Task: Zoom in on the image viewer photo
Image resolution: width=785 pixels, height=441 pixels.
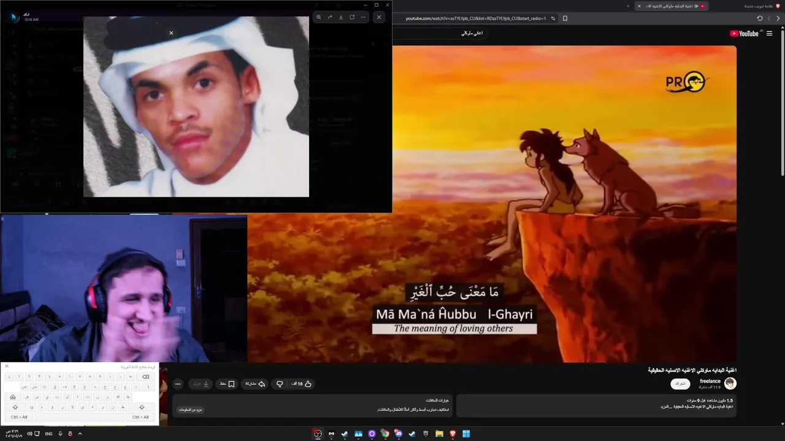Action: tap(318, 17)
